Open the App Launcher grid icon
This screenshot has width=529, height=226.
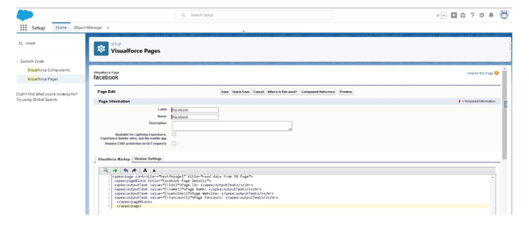tap(23, 28)
